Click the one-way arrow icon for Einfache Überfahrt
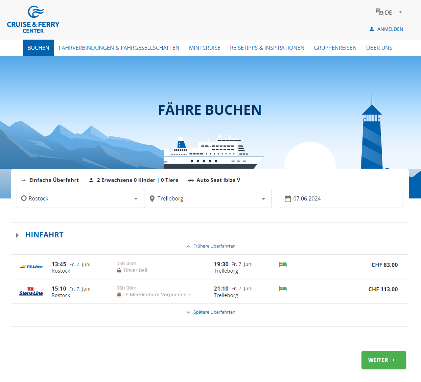421x382 pixels. click(23, 180)
